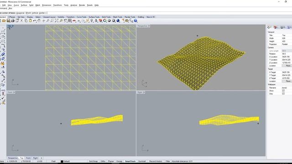The width and height of the screenshot is (292, 164).
Task: Toggle the wallpaper Gray checkbox
Action: [x=283, y=93]
